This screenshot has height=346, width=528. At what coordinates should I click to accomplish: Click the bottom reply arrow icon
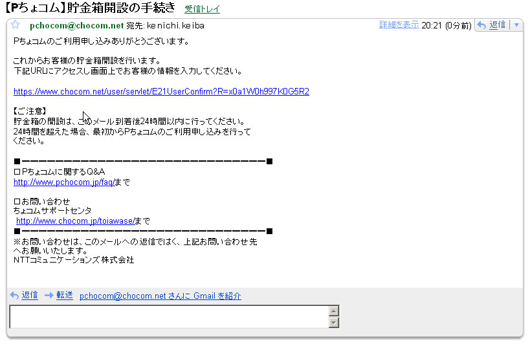click(14, 296)
